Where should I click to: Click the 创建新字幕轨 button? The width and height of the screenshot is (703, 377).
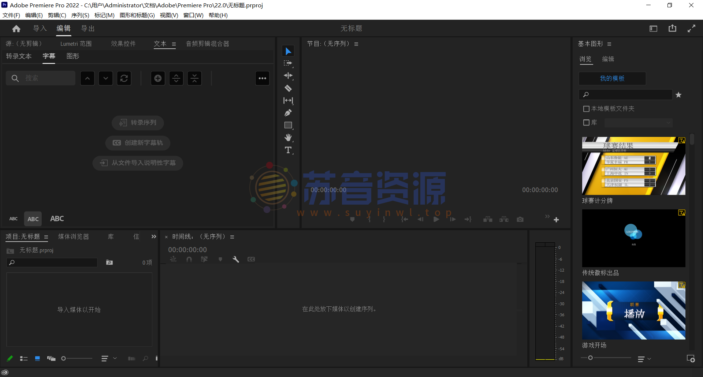(x=138, y=143)
